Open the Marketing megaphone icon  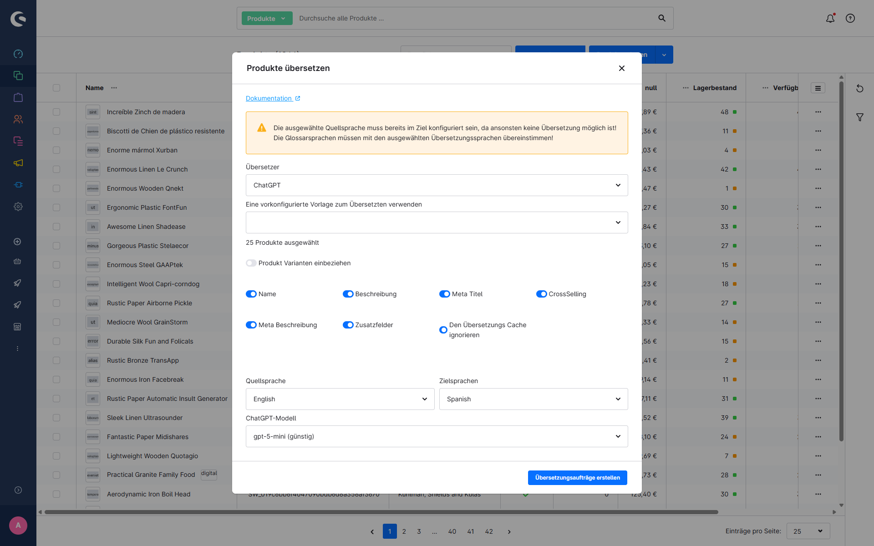tap(18, 163)
